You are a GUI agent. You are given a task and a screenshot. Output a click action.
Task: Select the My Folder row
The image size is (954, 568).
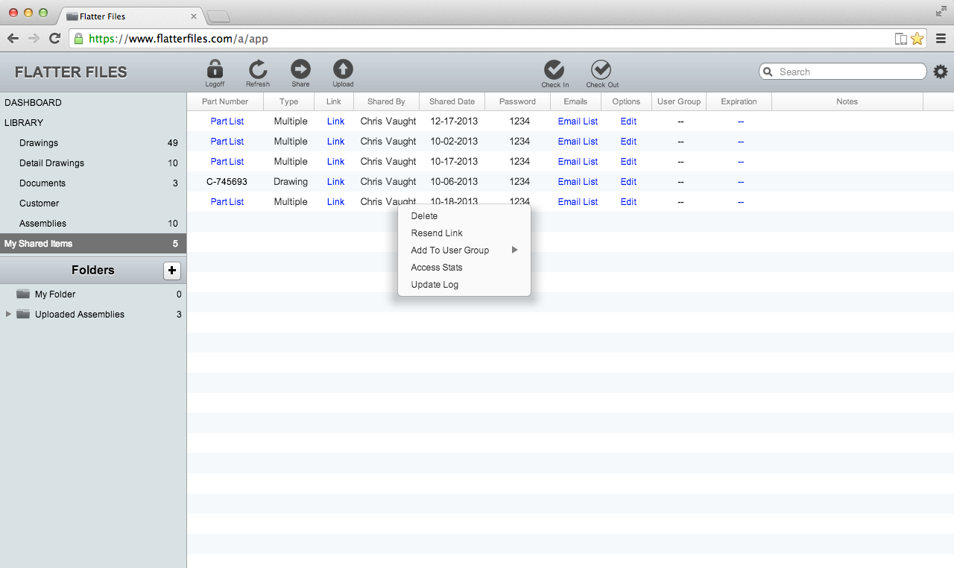pos(93,294)
